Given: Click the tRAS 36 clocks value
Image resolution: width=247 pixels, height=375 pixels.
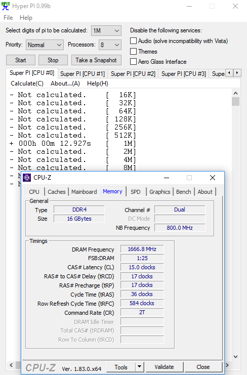Looking at the screenshot, I should 142,294.
